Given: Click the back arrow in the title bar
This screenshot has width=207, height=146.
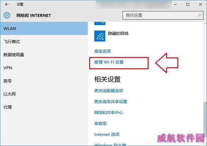Looking at the screenshot, I should tap(7, 4).
